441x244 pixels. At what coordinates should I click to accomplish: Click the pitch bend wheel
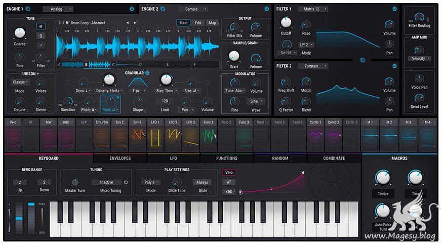pyautogui.click(x=19, y=218)
